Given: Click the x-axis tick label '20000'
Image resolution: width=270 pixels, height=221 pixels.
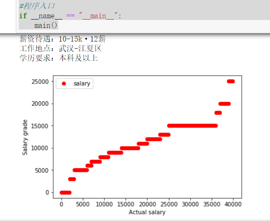Looking at the screenshot, I should [147, 204].
